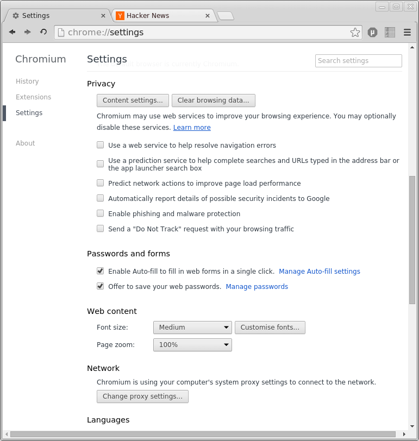Image resolution: width=419 pixels, height=441 pixels.
Task: Click the scroll up arrow
Action: 412,48
